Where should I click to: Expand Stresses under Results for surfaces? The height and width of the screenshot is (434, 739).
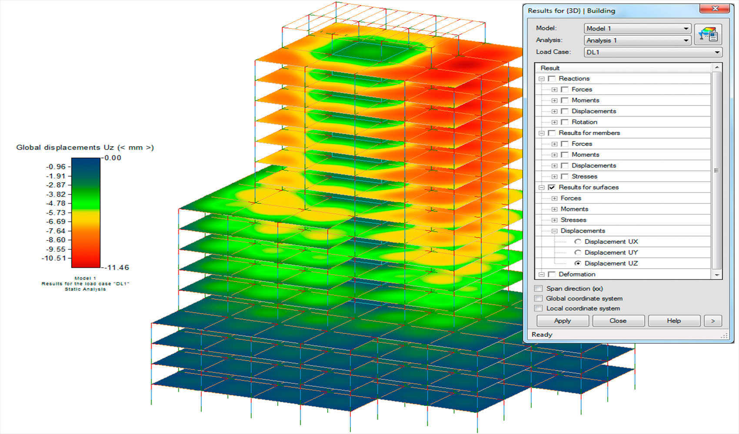click(x=554, y=220)
